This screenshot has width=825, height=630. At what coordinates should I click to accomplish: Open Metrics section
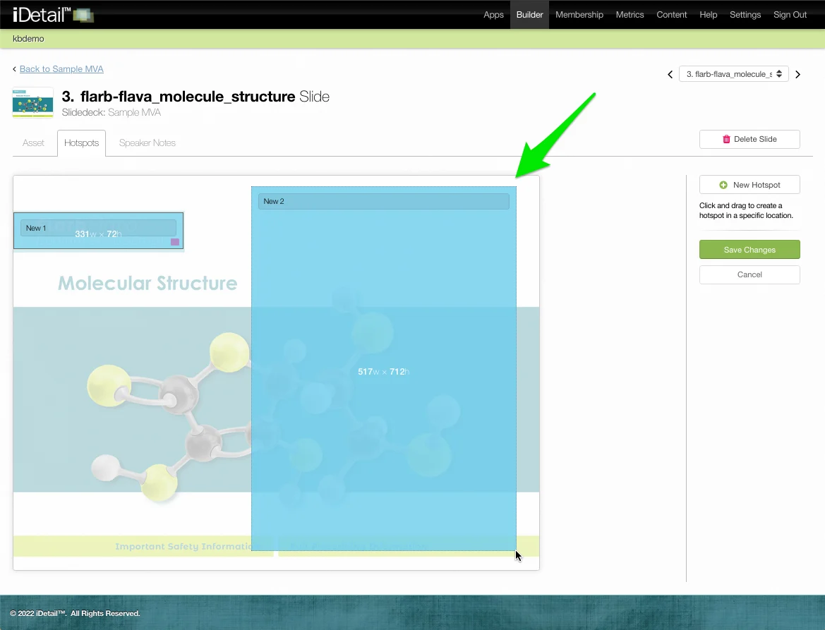[630, 15]
